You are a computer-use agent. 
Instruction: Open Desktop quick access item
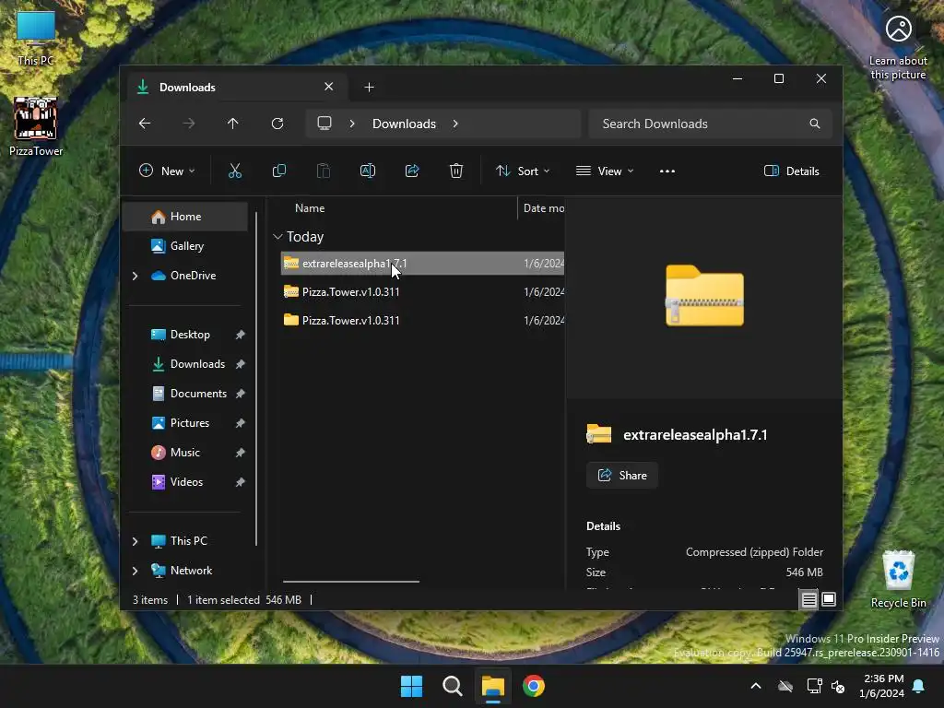pyautogui.click(x=185, y=335)
